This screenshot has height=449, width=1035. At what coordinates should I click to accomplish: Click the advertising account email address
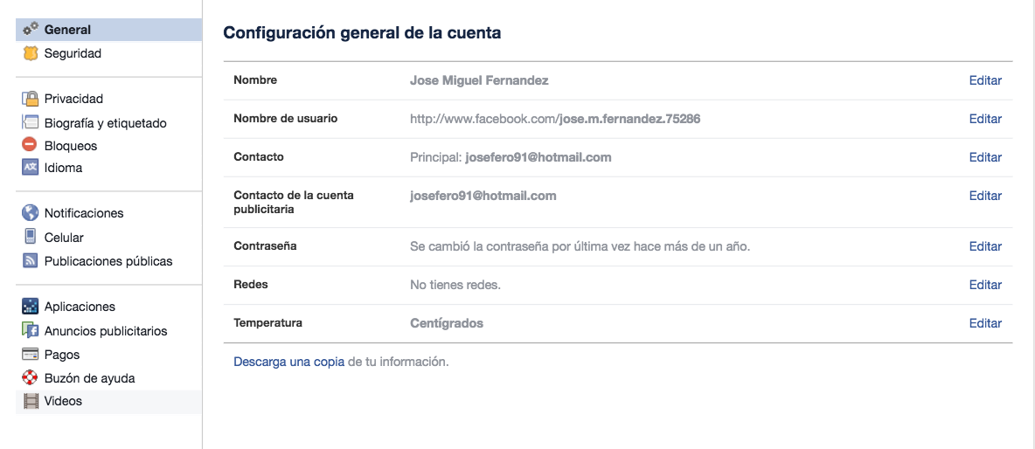pyautogui.click(x=483, y=195)
